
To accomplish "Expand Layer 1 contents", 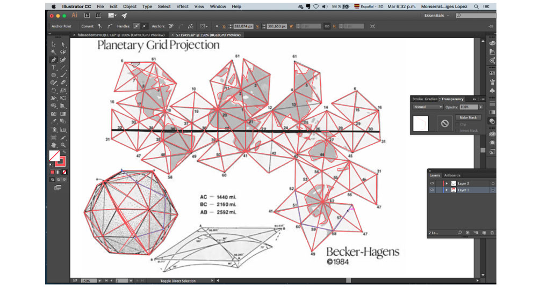I will click(x=447, y=190).
